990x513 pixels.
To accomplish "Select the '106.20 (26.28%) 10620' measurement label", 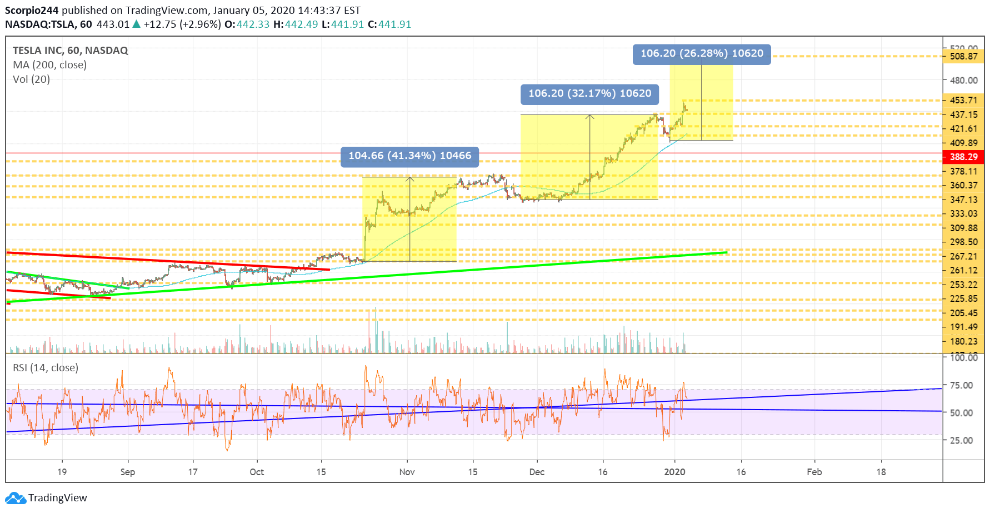I will pos(702,53).
